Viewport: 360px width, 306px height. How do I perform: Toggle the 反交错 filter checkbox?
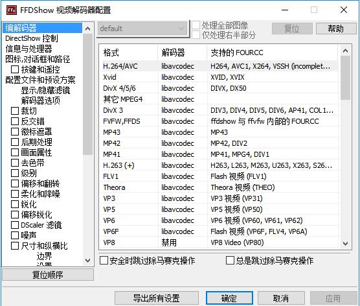point(15,121)
